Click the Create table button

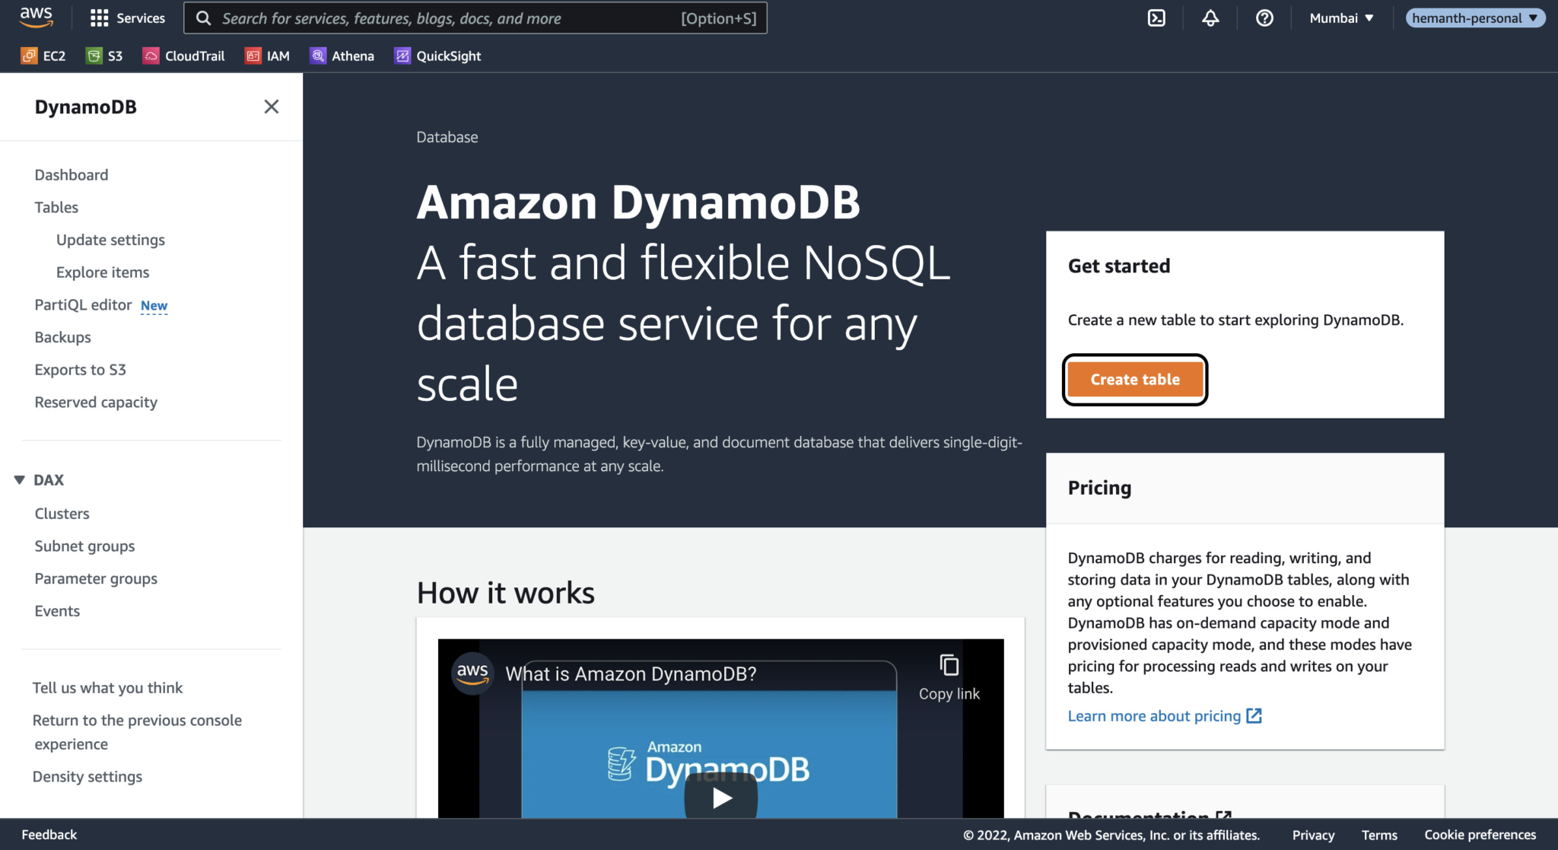coord(1134,379)
